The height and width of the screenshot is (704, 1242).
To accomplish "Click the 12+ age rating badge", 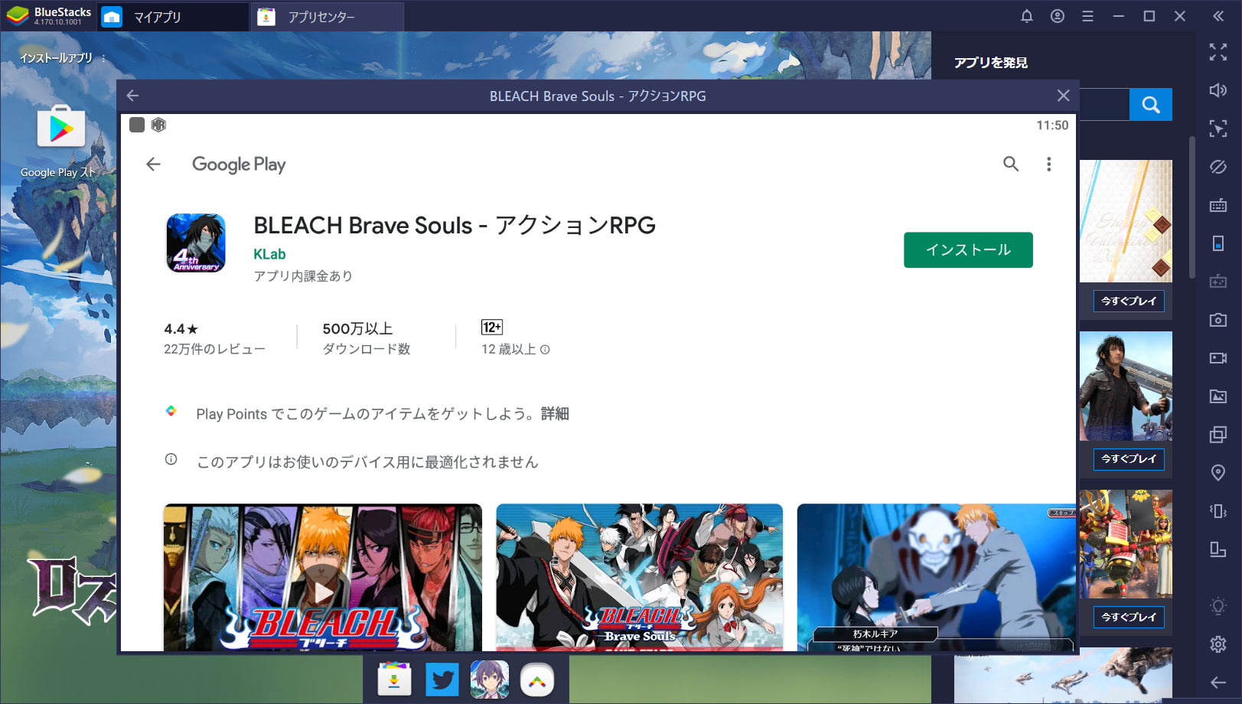I will click(492, 328).
